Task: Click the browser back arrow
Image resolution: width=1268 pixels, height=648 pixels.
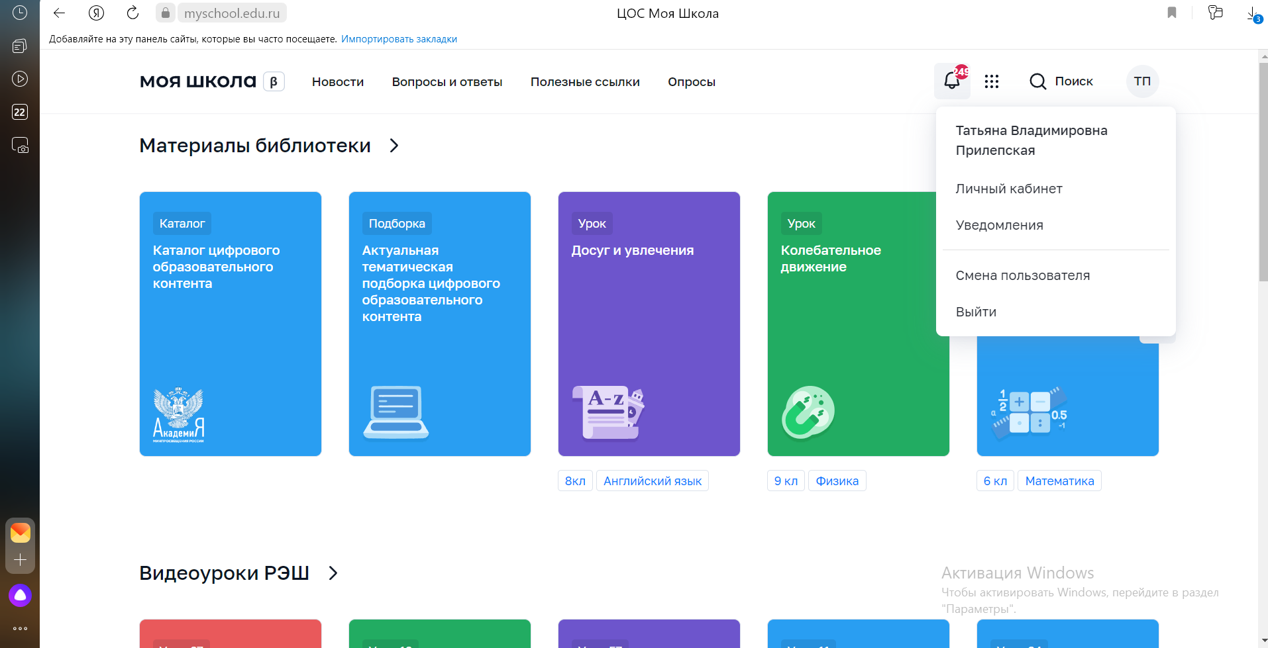Action: [x=59, y=13]
